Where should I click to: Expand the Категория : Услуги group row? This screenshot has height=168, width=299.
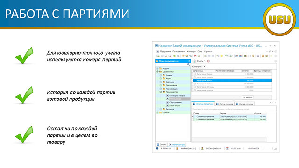click(x=195, y=90)
